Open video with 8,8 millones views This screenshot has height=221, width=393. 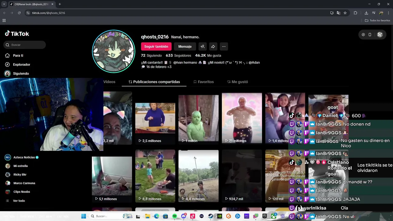point(155,176)
